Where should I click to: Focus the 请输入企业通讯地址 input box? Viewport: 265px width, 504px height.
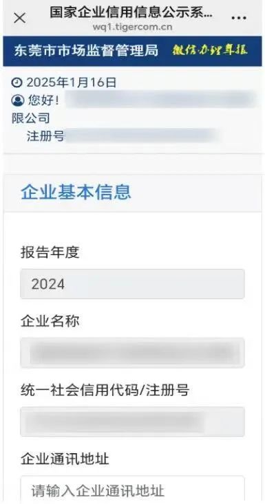tap(132, 490)
